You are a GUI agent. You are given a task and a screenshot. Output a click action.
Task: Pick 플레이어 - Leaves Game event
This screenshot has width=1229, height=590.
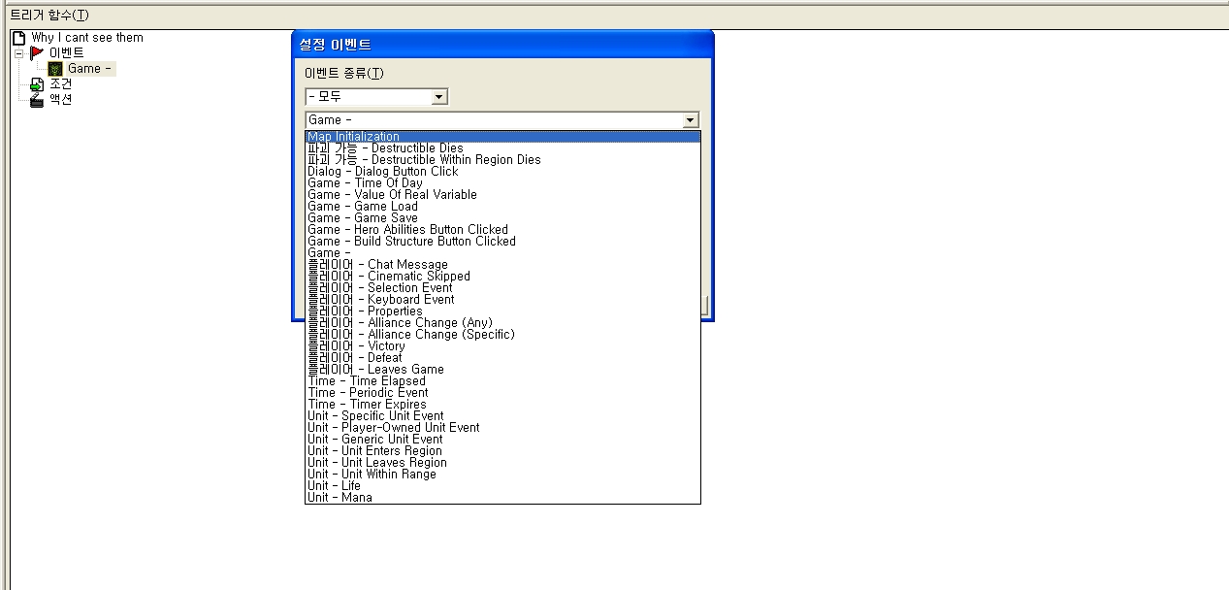[x=502, y=370]
